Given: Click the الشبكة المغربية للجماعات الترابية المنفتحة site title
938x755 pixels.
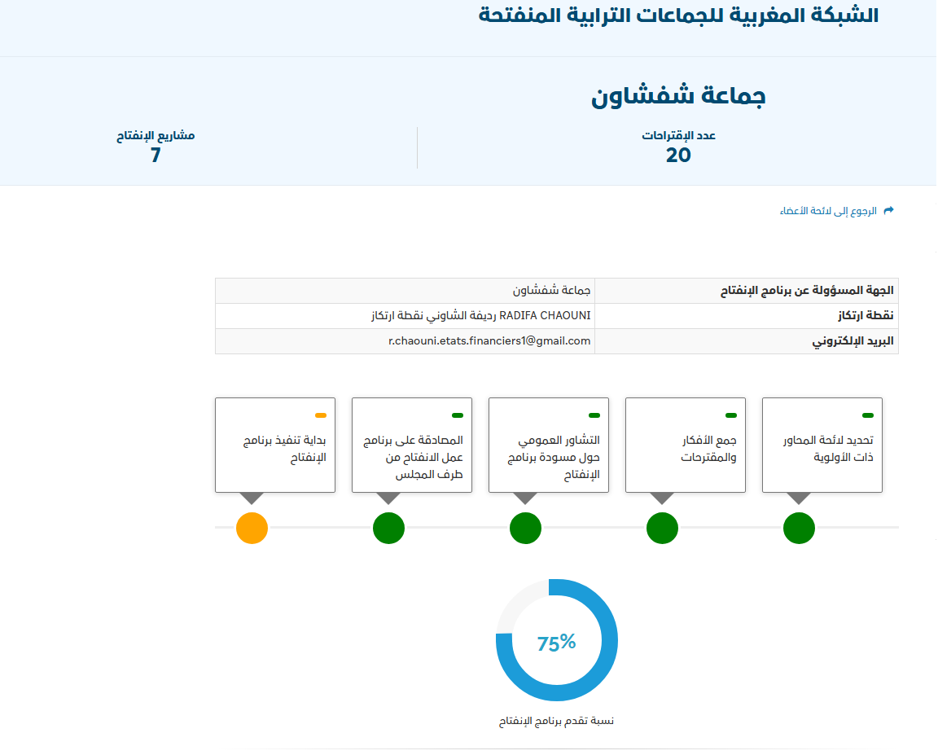Looking at the screenshot, I should pos(678,15).
